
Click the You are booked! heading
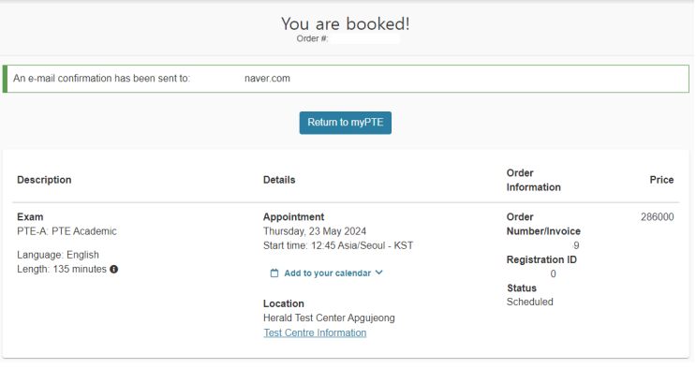coord(346,24)
